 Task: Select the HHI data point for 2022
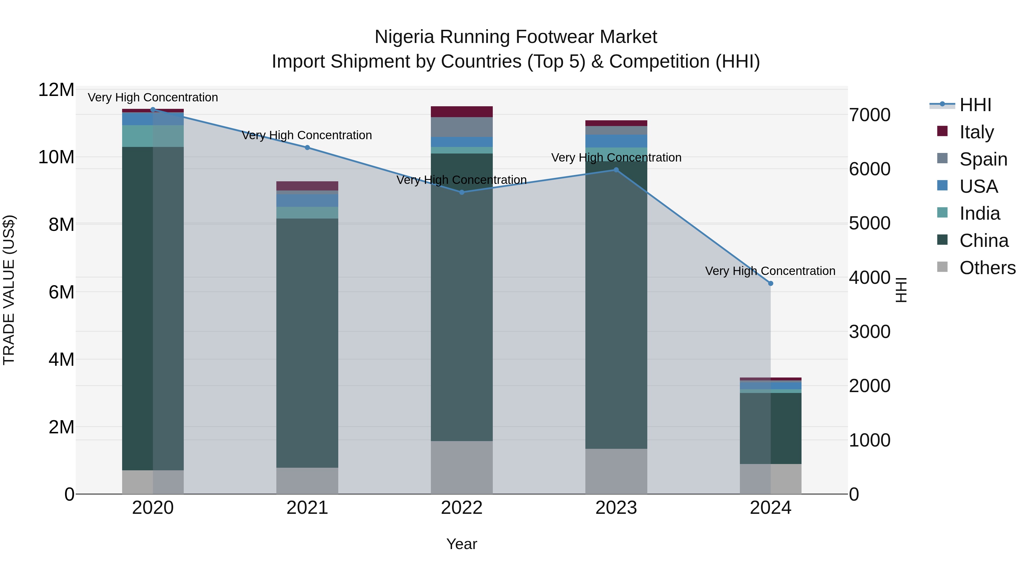(x=462, y=192)
